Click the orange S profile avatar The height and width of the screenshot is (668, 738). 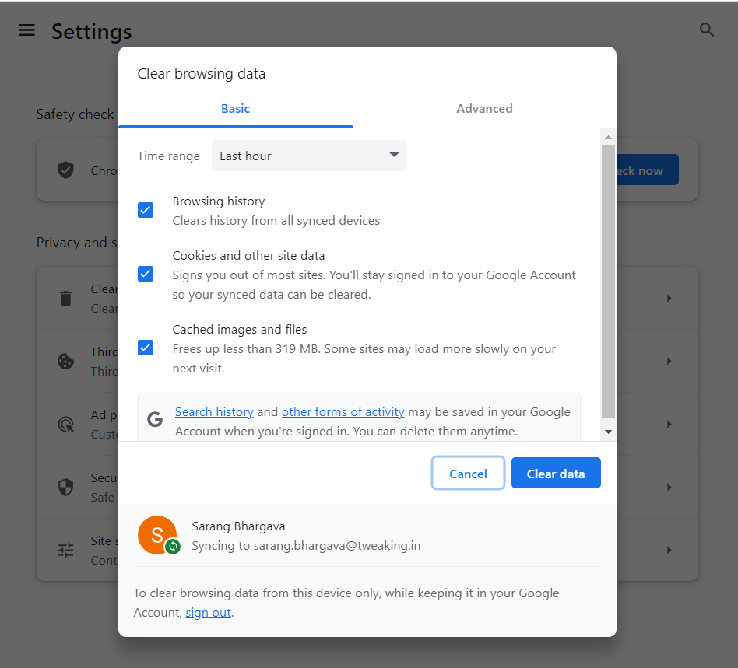pos(157,535)
